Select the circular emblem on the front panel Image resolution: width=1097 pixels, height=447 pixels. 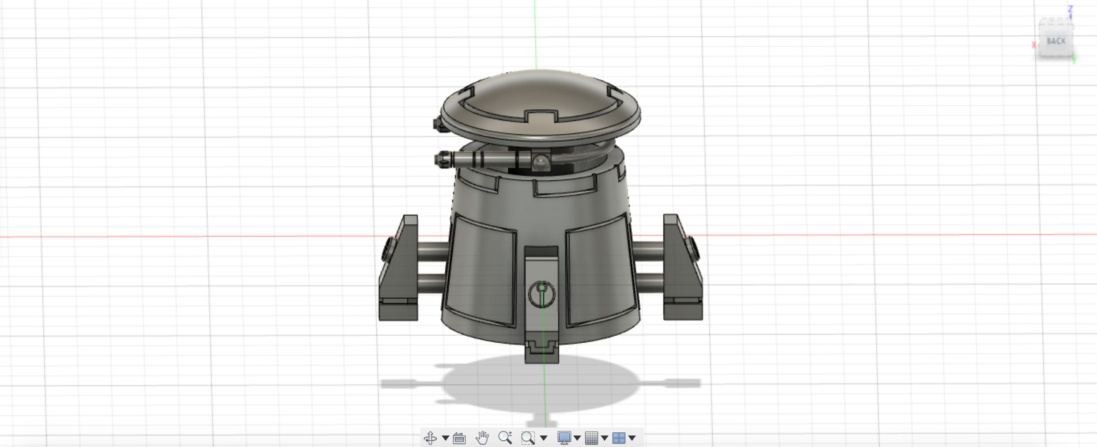[x=541, y=293]
